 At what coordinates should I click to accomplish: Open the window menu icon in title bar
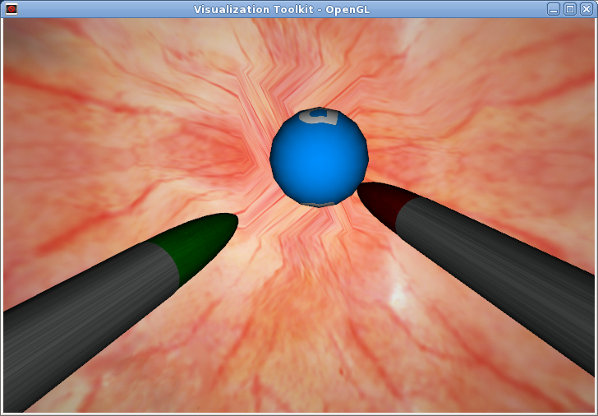point(11,9)
